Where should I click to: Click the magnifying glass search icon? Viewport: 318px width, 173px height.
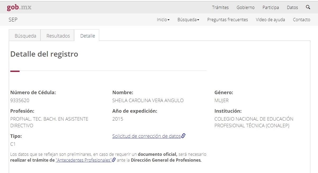tap(308, 7)
